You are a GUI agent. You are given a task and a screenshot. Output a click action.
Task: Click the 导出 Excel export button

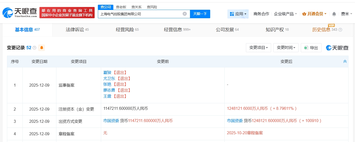click(x=311, y=48)
